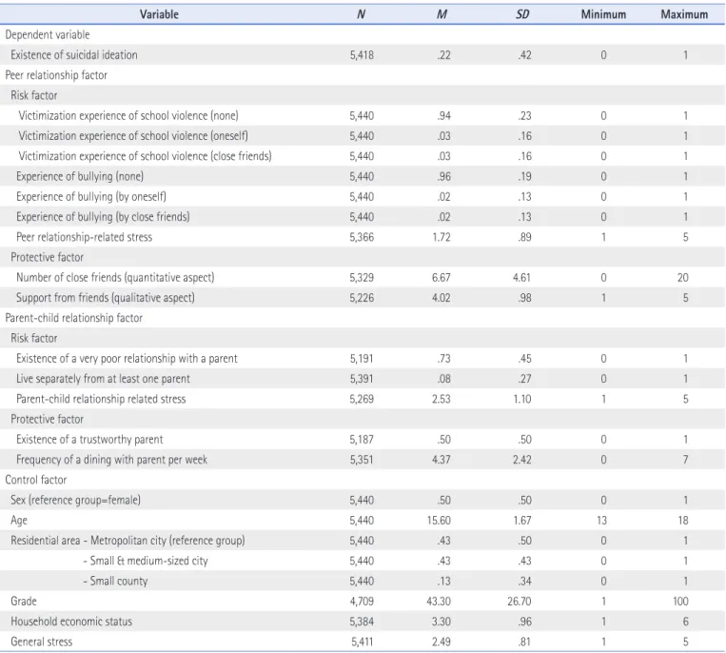Select '- Small & medium-sized city' label
This screenshot has width=726, height=653.
click(x=146, y=561)
